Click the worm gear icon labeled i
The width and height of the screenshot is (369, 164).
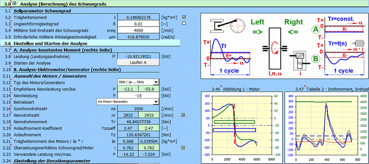[300, 60]
